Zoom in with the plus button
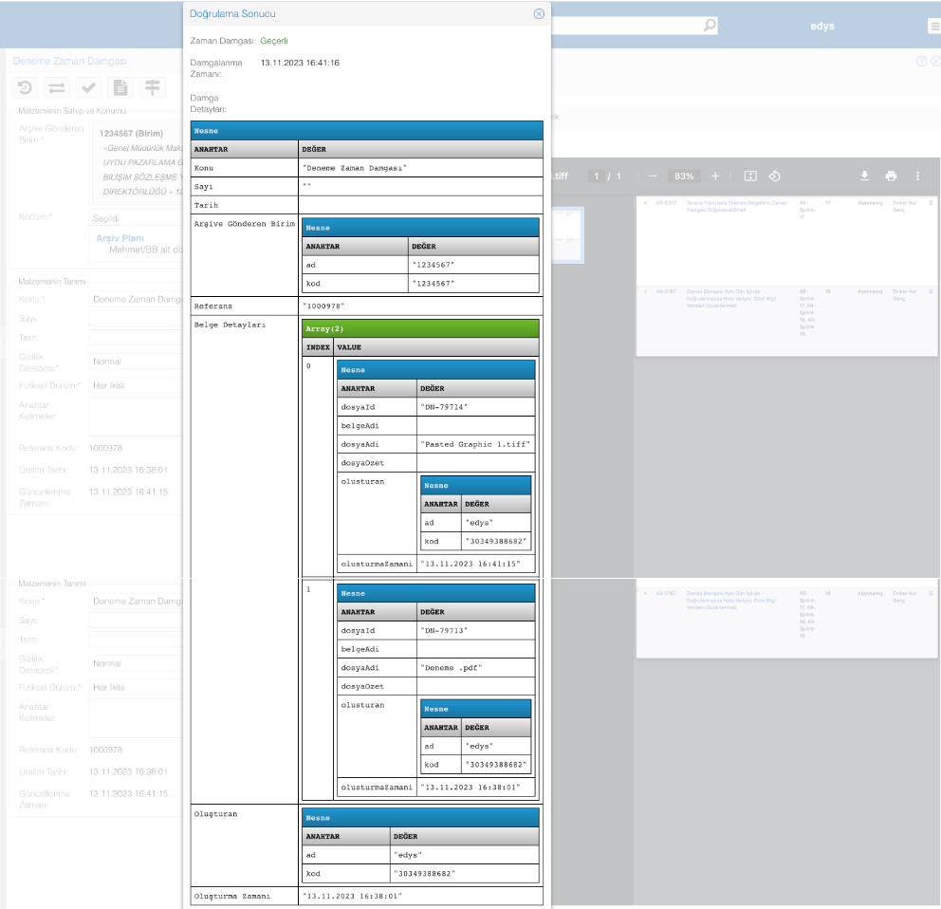Screen dimensions: 941x909 [715, 176]
